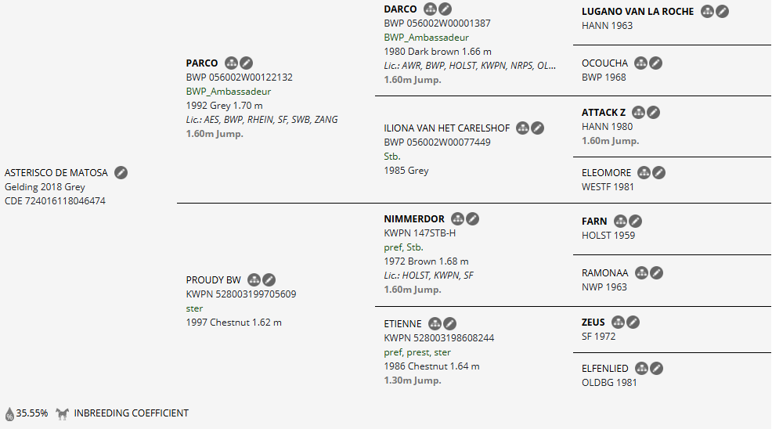Image resolution: width=772 pixels, height=429 pixels.
Task: Open the ILIONA VAN HET CARELSHOF link
Action: (446, 128)
